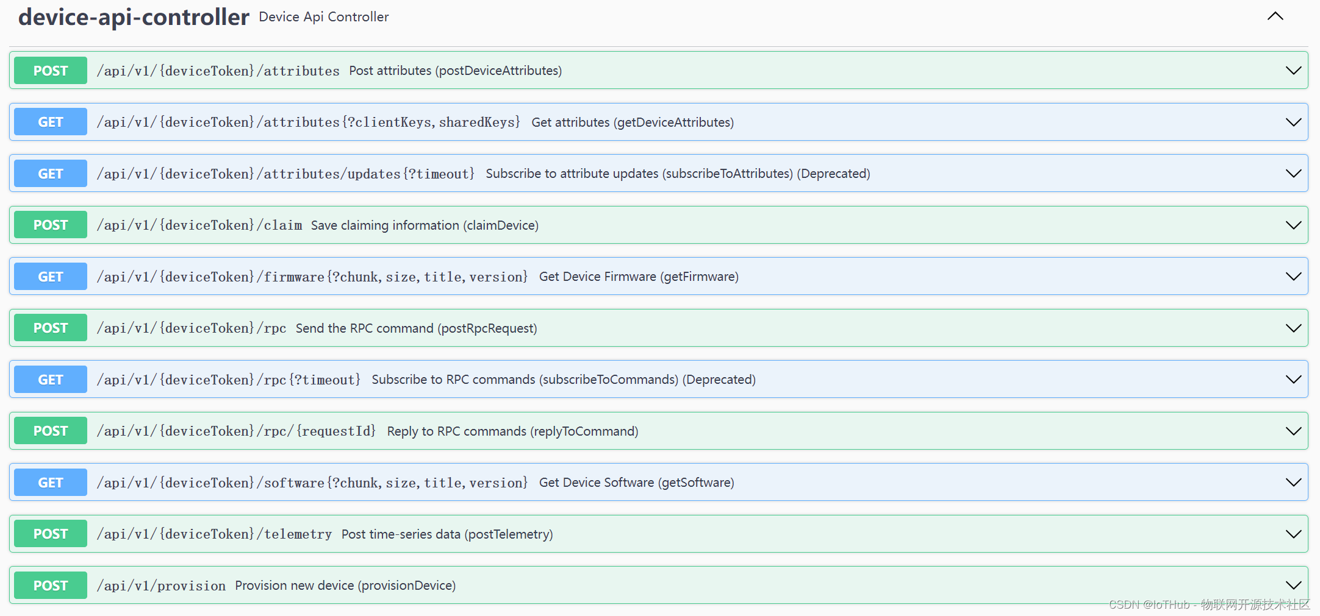Click 'Send the RPC command (postRpcRequest)' description

click(417, 328)
